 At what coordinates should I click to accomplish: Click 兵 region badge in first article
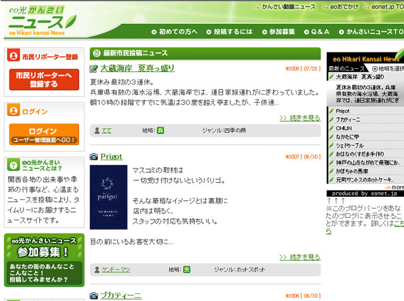click(x=160, y=131)
